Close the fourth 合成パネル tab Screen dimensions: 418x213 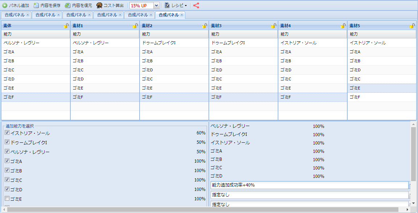coord(120,15)
